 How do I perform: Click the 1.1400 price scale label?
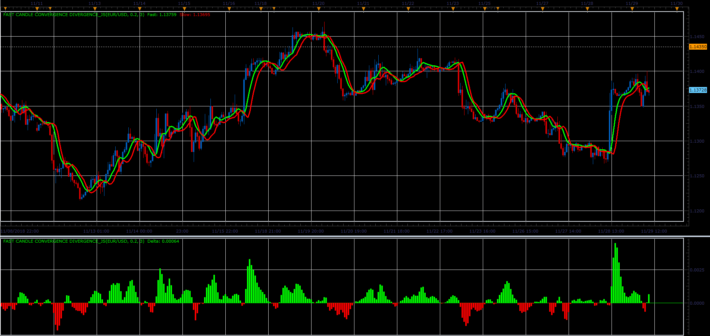(697, 71)
